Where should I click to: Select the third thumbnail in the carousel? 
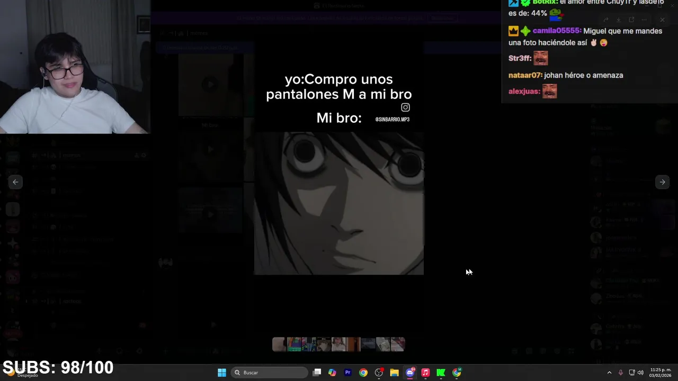click(308, 344)
